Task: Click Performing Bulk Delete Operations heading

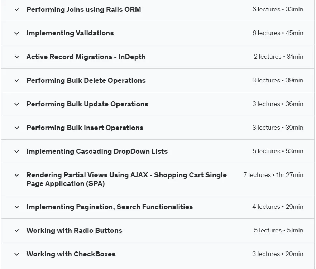Action: (86, 80)
